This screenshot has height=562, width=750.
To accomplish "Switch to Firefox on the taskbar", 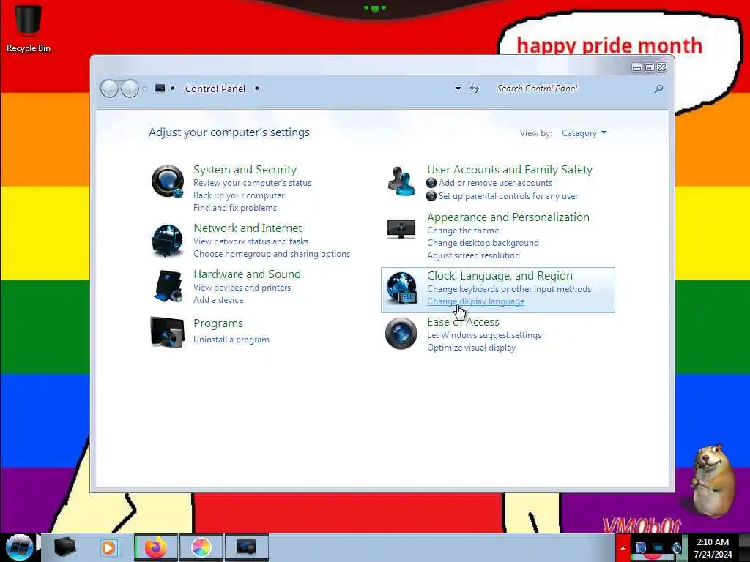I will point(156,547).
